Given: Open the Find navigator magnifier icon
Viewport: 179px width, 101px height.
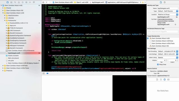Looking at the screenshot, I should click(15, 2).
